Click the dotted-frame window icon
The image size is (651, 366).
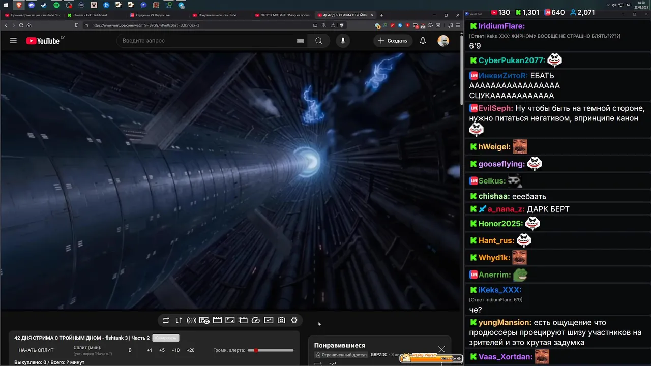[243, 320]
